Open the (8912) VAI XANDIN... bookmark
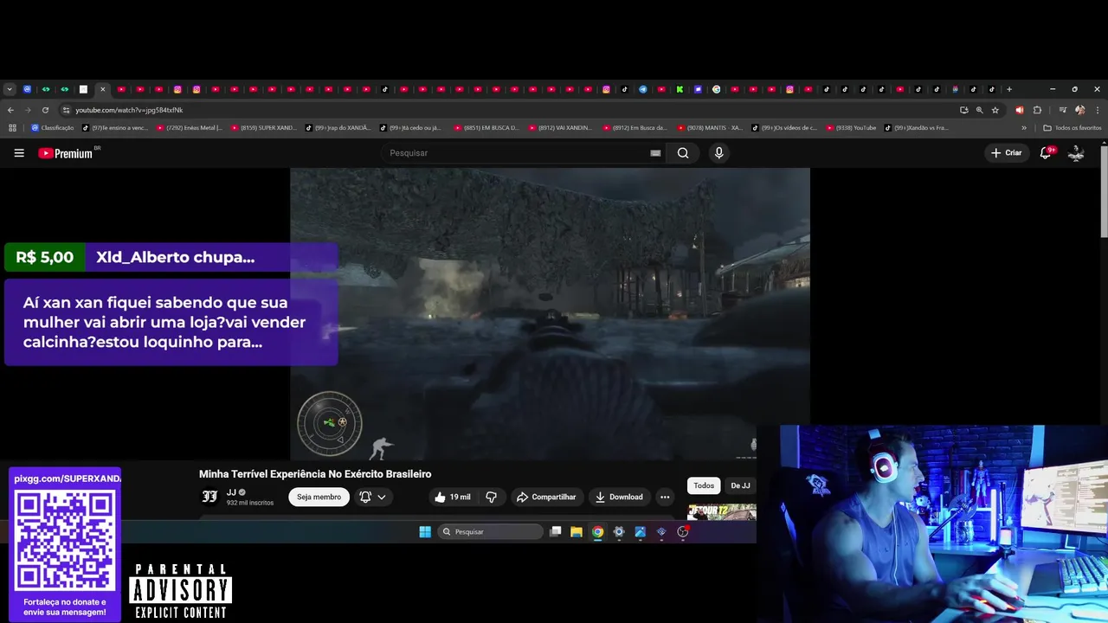 [x=561, y=128]
